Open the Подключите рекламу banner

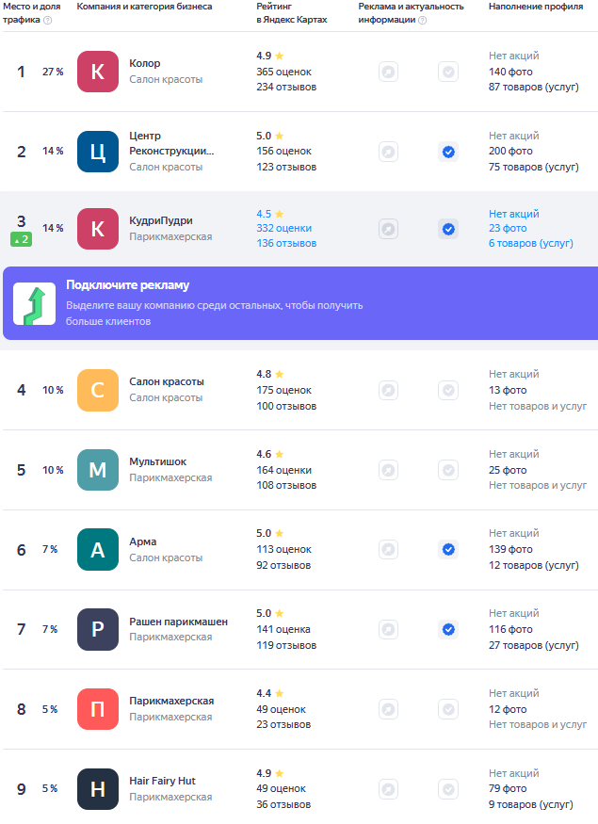coord(300,303)
